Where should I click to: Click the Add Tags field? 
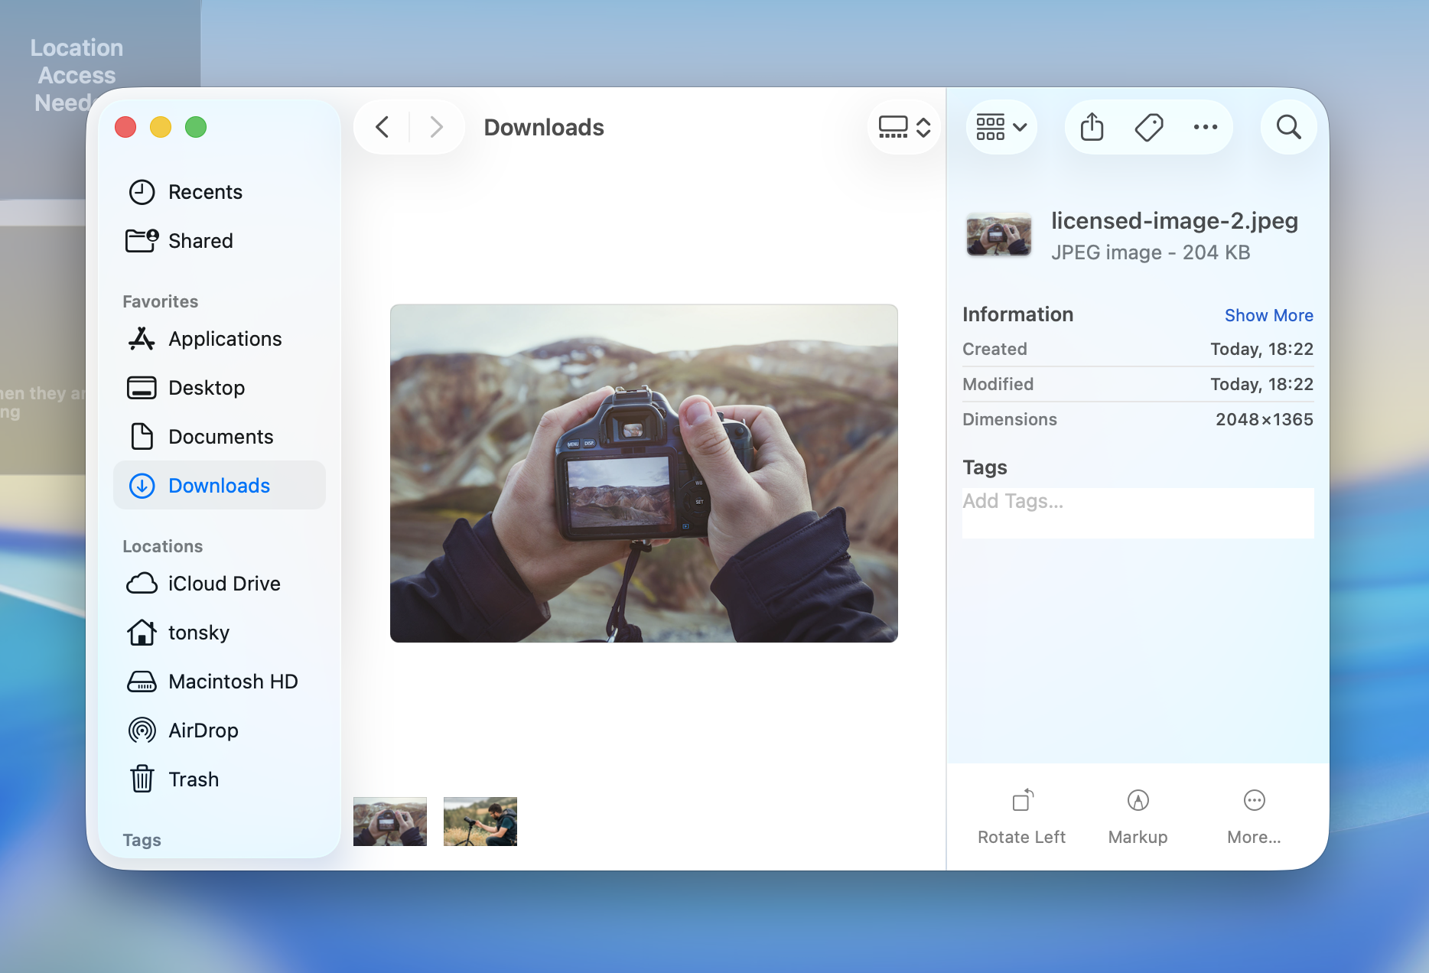pos(1138,513)
